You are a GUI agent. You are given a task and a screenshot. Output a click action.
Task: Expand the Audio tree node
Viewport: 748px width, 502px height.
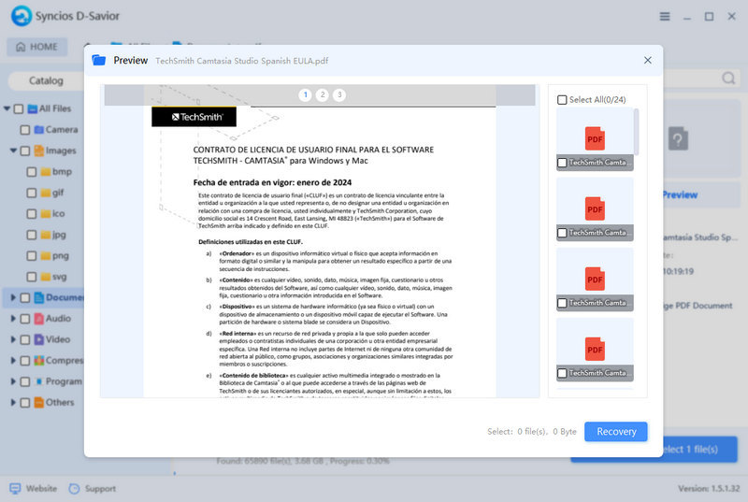click(13, 318)
